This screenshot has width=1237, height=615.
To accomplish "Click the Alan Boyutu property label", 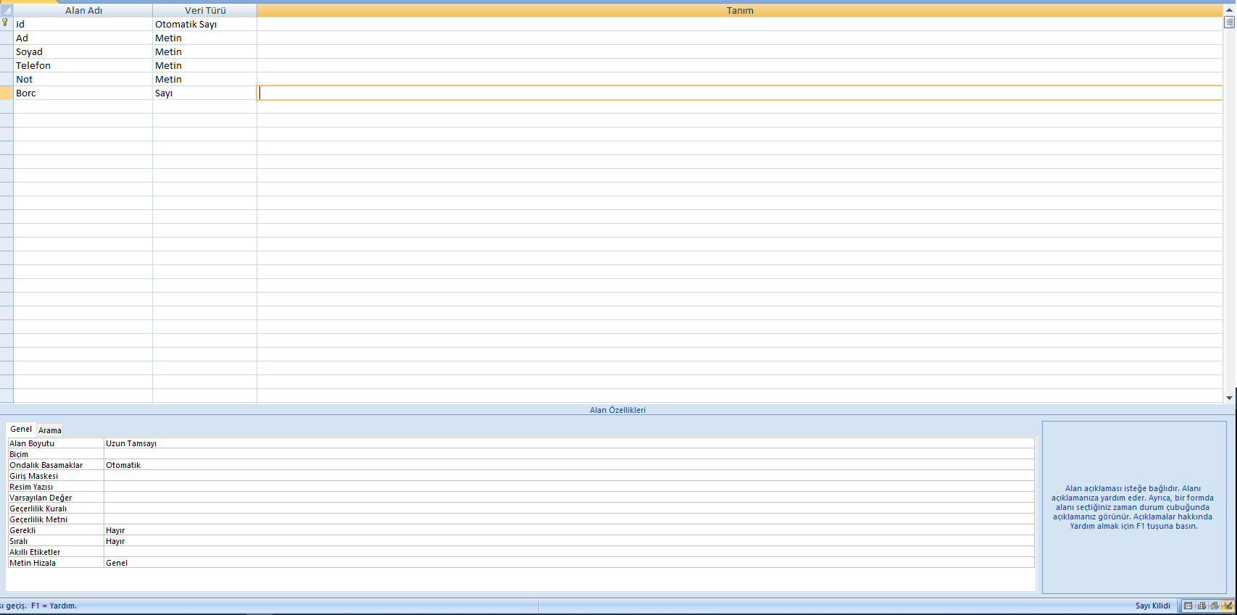I will 32,443.
